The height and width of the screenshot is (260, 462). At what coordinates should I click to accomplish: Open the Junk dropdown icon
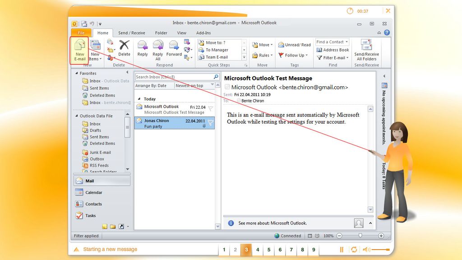tap(111, 58)
